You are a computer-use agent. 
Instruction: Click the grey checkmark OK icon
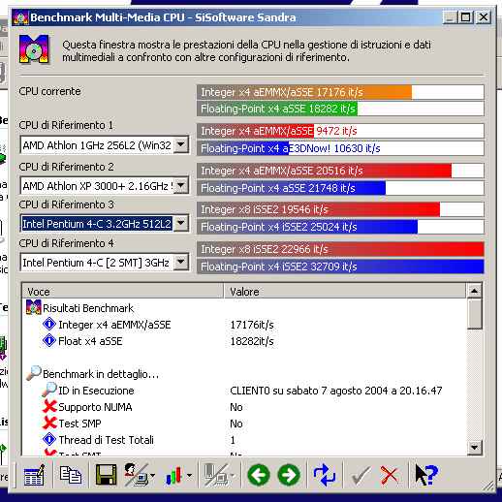tap(361, 475)
